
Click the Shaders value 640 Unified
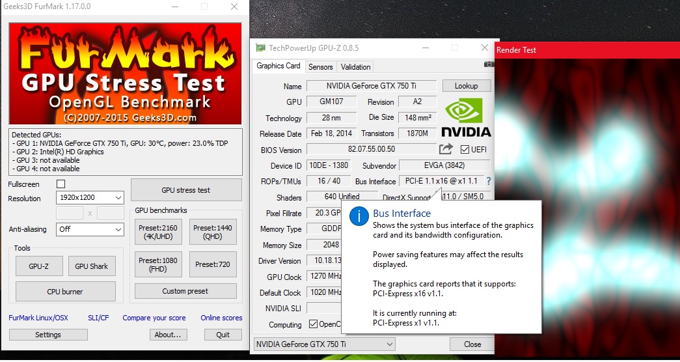pyautogui.click(x=342, y=197)
